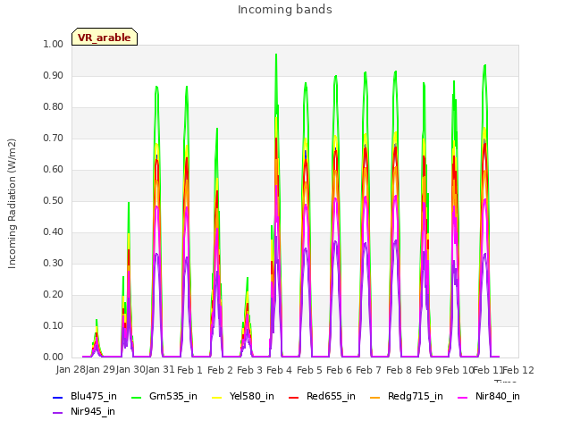572x429 pixels.
Task: Click the purple Nir945_in legend swatch
Action: [x=57, y=412]
